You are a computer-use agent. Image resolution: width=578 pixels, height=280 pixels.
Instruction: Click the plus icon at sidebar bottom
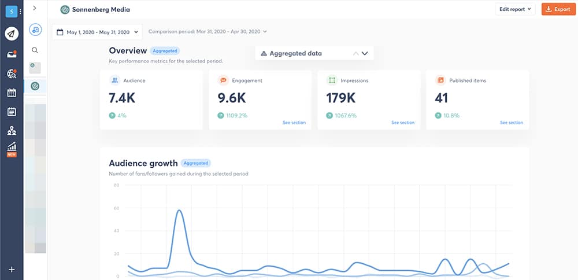coord(12,270)
